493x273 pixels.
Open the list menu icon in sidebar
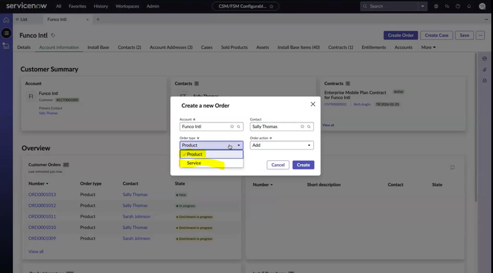click(6, 33)
